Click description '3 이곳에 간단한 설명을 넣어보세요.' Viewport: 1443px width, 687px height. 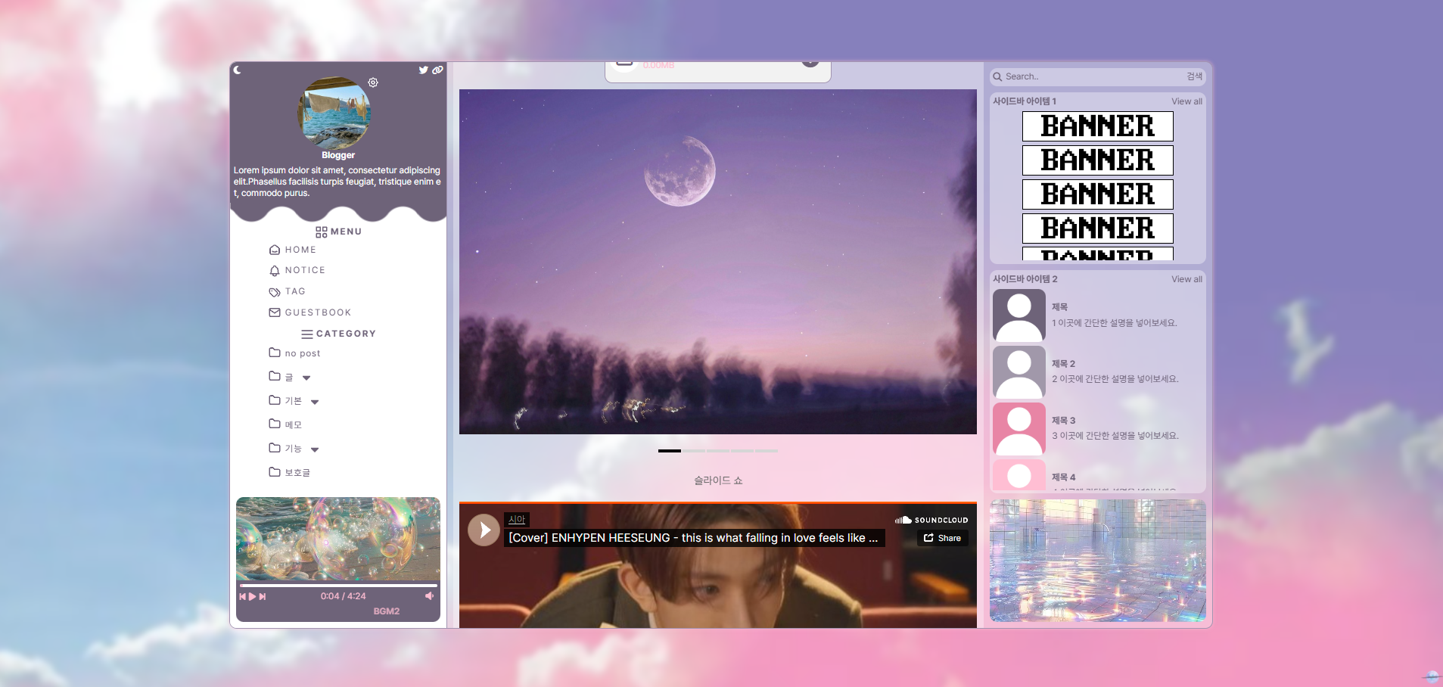(x=1115, y=436)
